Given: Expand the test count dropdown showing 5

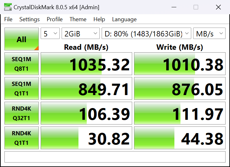Looking at the screenshot, I should pyautogui.click(x=50, y=33).
